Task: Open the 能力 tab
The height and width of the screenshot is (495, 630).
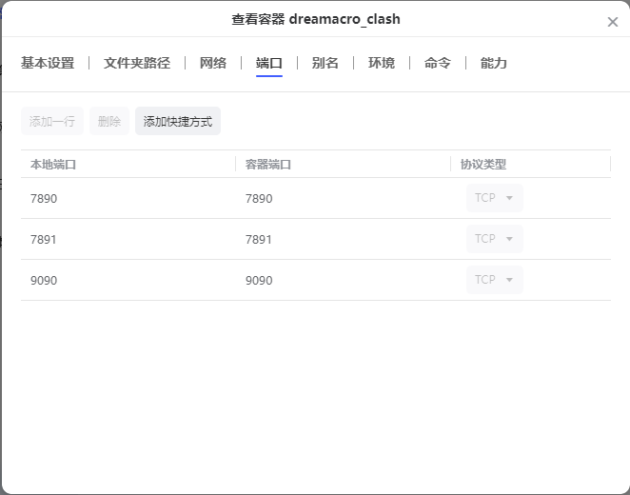Action: tap(494, 64)
